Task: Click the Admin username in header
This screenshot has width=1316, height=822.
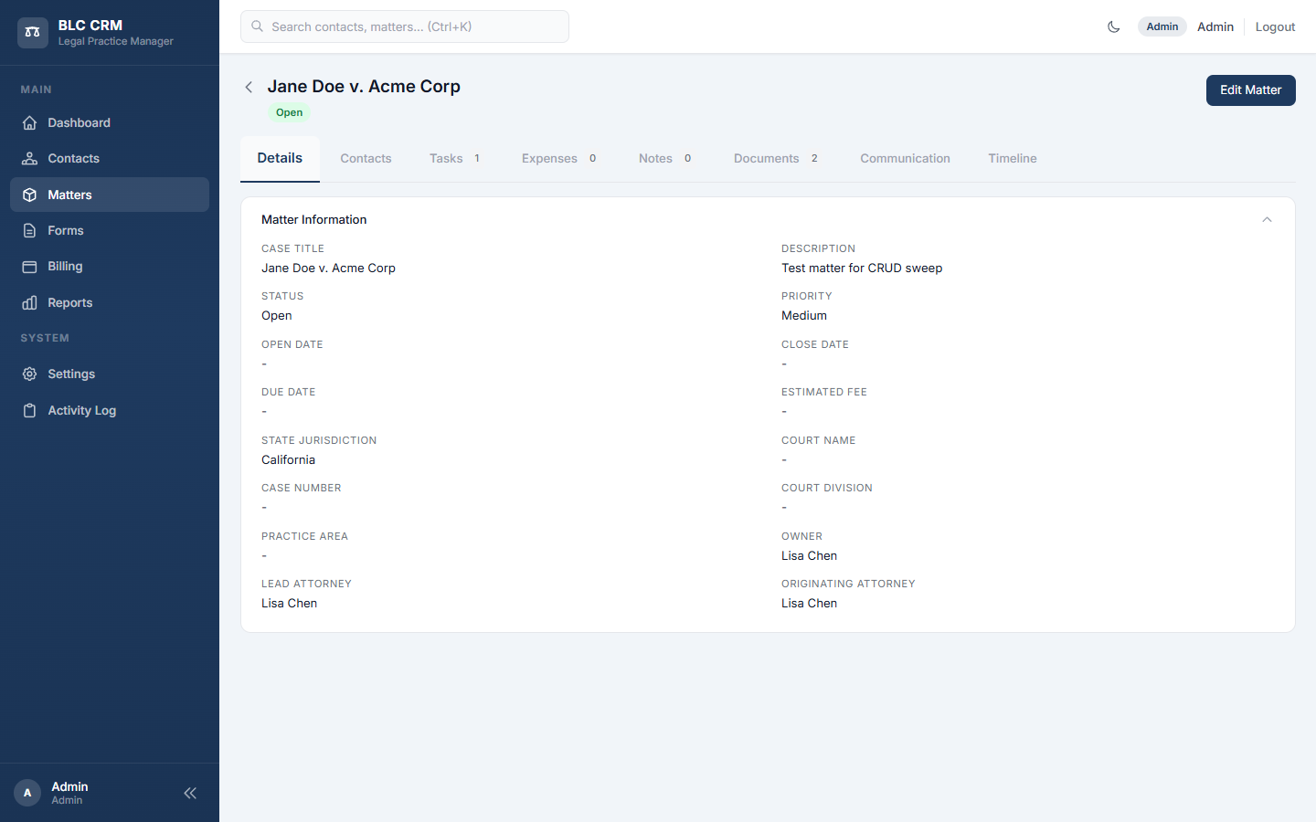Action: pyautogui.click(x=1215, y=26)
